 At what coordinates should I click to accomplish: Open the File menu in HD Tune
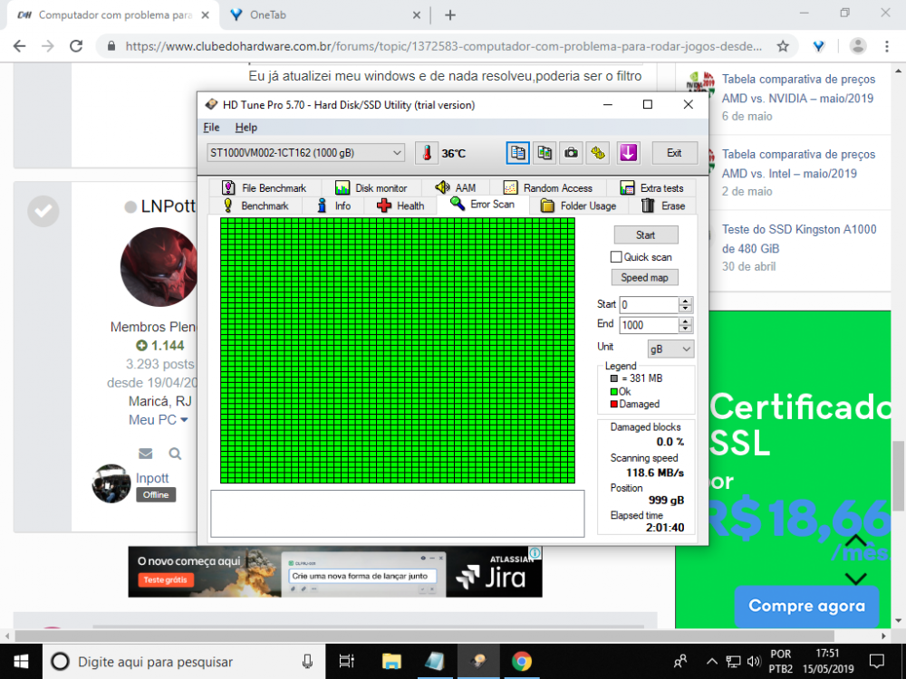pos(211,128)
